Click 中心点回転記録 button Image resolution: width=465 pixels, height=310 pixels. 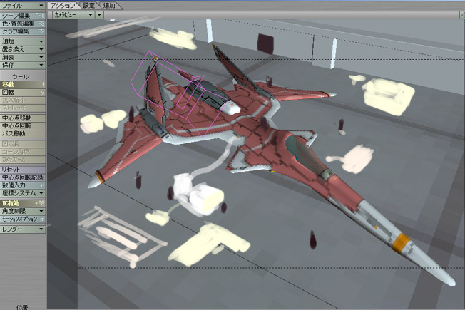point(23,177)
